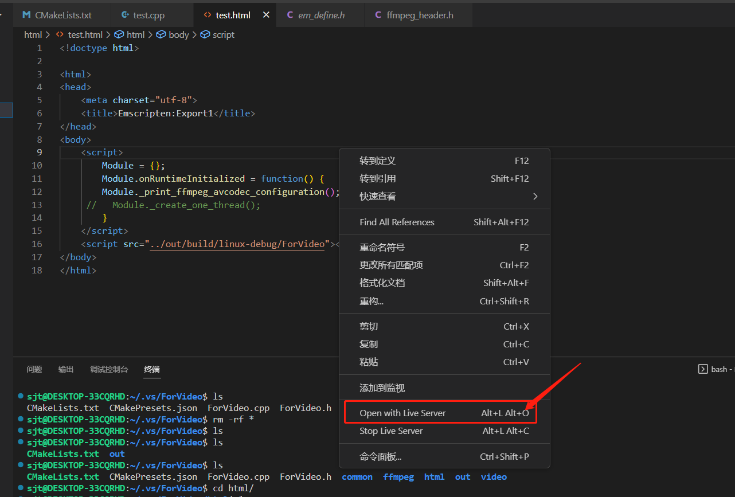This screenshot has width=735, height=497.
Task: Switch to the 输出 panel tab
Action: 66,369
